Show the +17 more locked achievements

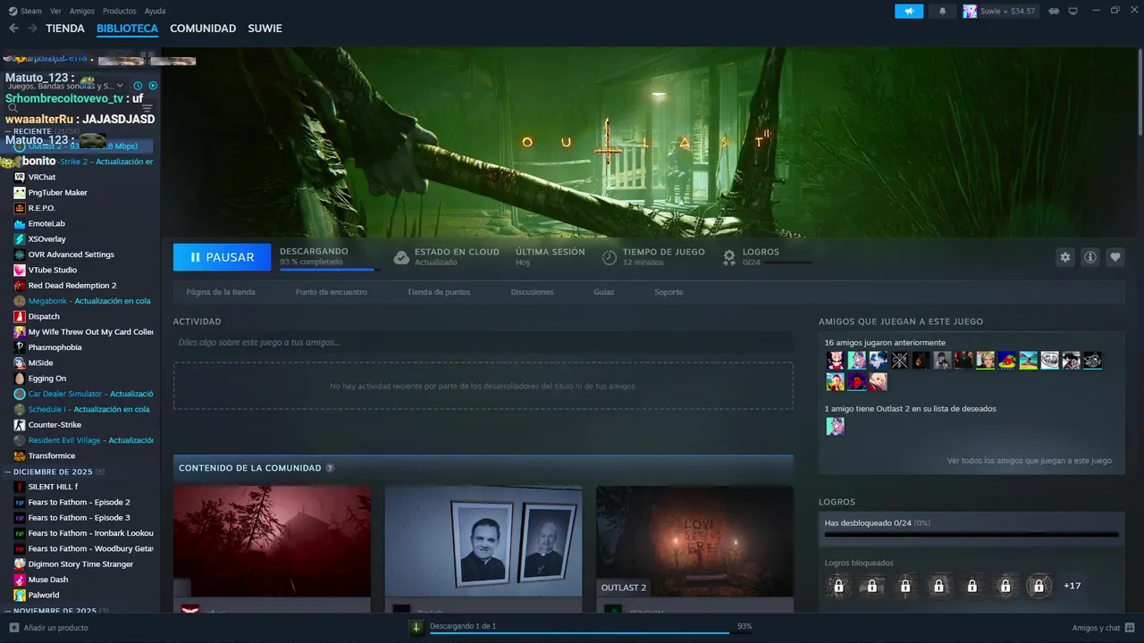1072,586
